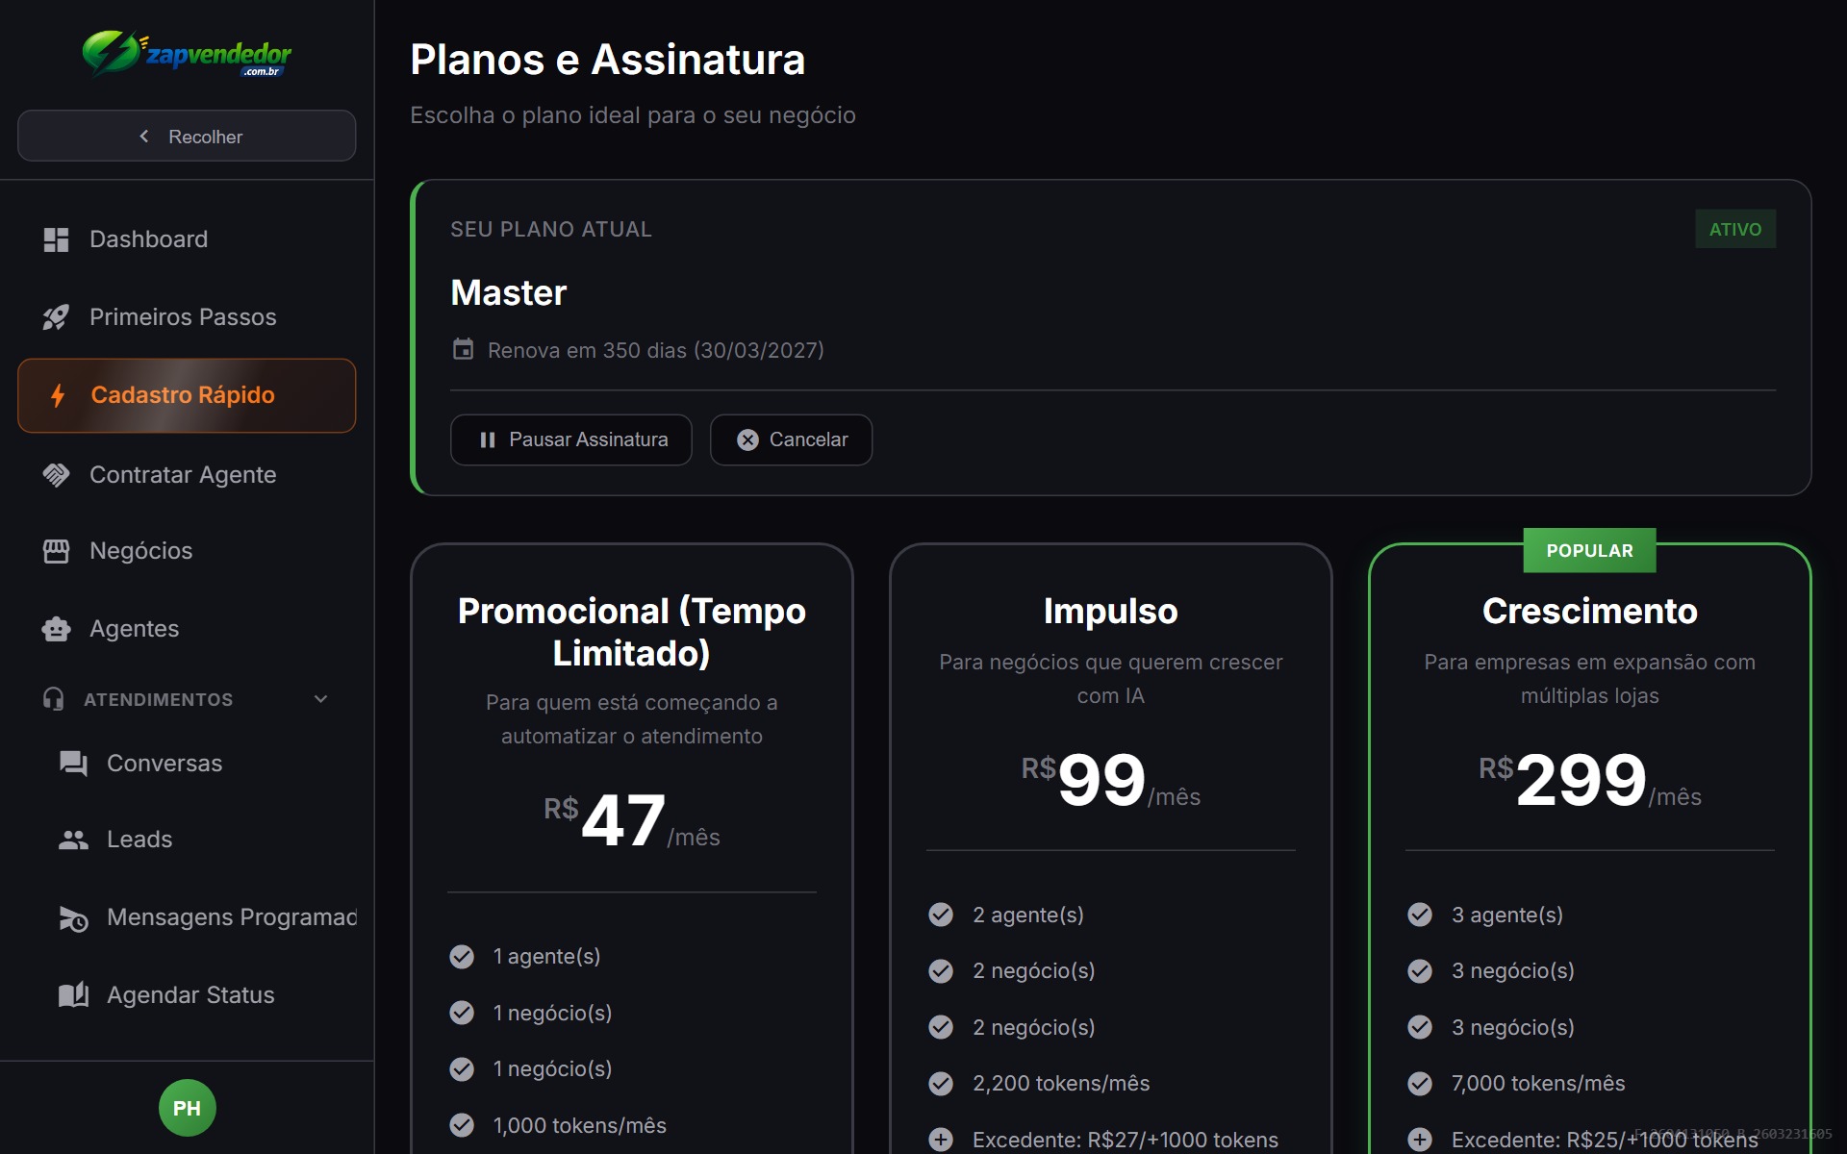The width and height of the screenshot is (1847, 1154).
Task: View the Leads list
Action: (x=195, y=840)
